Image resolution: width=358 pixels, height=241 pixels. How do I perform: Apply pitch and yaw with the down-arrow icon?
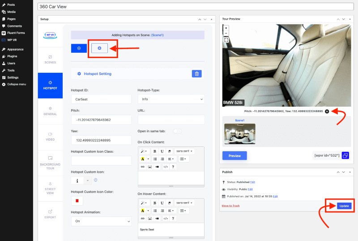tap(327, 112)
